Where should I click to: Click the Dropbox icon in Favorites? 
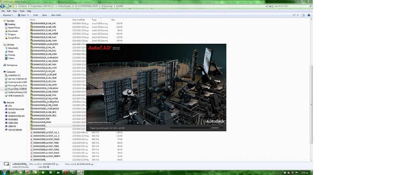6,34
